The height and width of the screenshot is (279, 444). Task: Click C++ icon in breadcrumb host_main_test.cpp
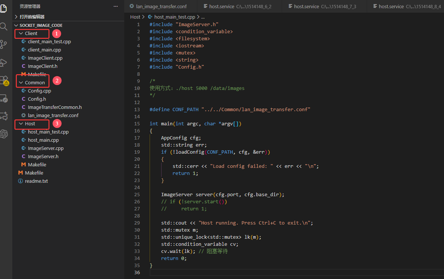coord(150,17)
